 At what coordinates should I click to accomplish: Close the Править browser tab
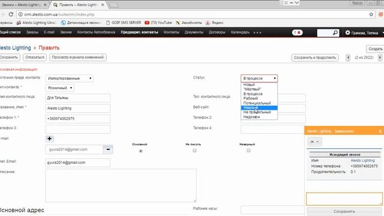(x=103, y=5)
